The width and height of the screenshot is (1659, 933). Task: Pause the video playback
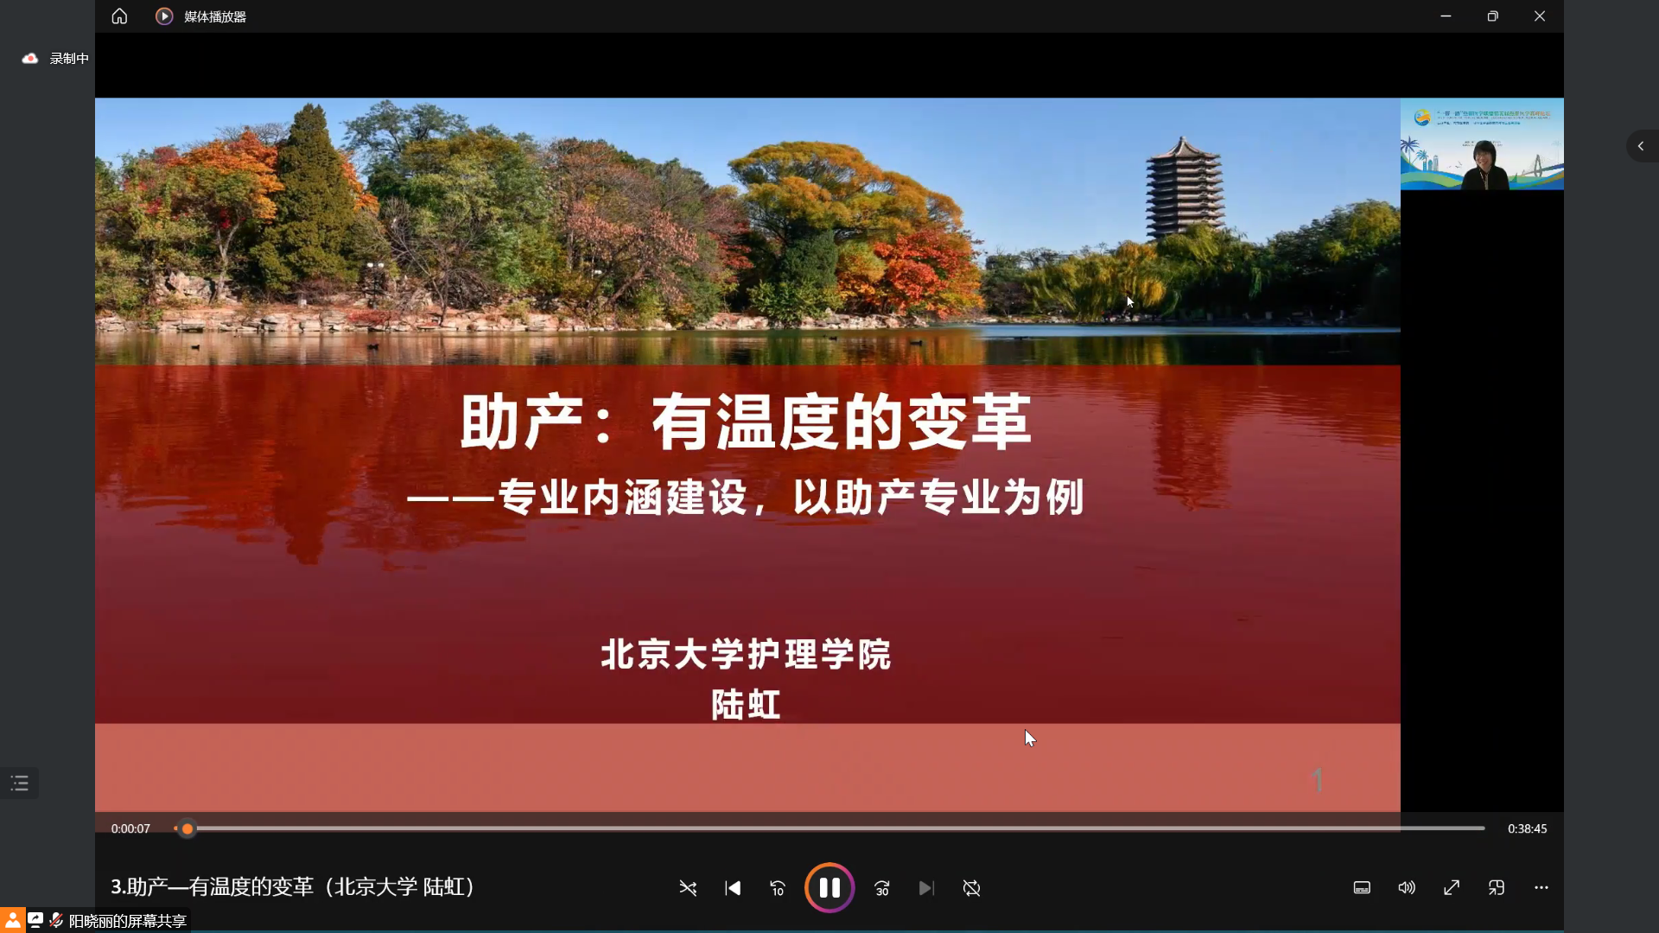pos(829,887)
